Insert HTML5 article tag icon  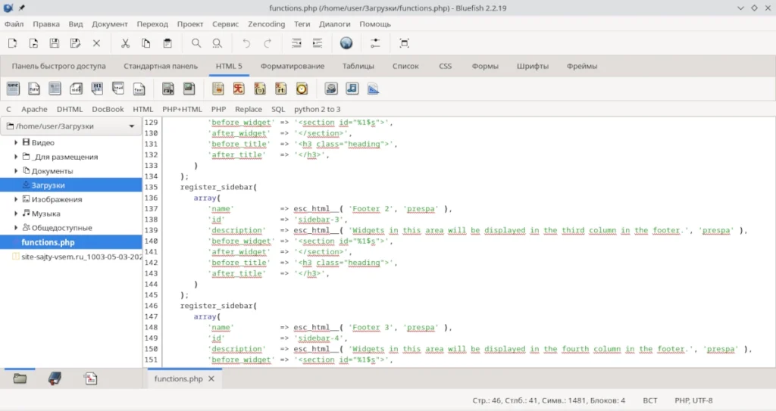55,89
